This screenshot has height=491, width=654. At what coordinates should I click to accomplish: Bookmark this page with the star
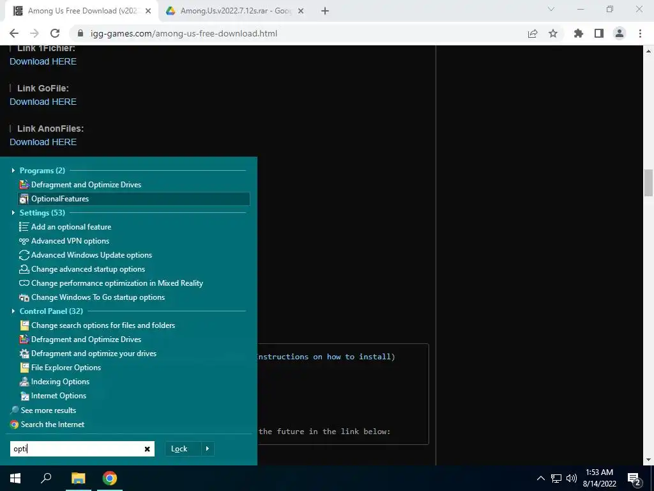pos(553,33)
